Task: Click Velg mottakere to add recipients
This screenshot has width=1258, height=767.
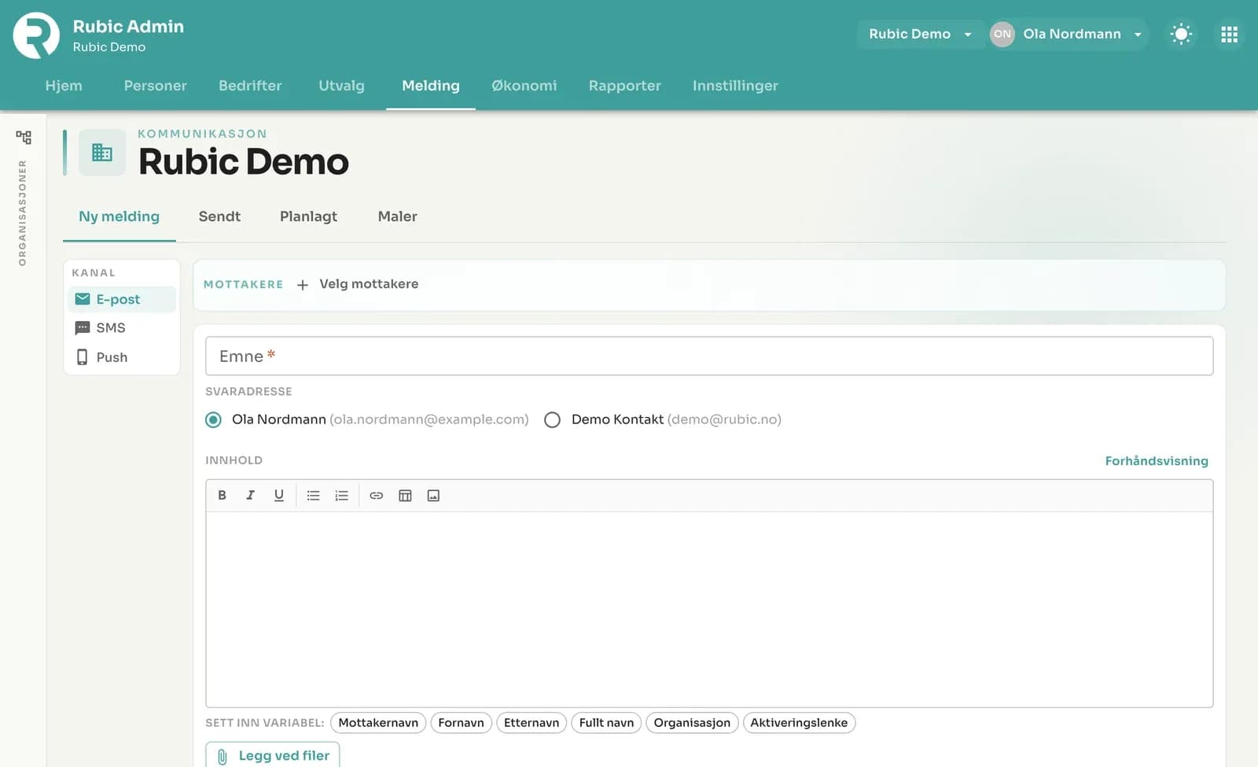Action: point(358,284)
